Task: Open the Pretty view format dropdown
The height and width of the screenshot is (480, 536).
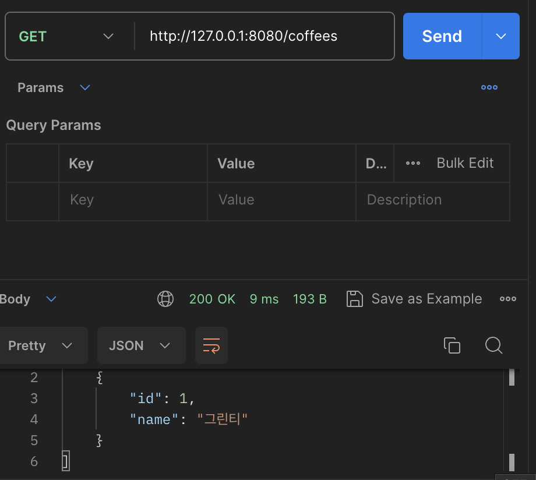Action: 40,345
